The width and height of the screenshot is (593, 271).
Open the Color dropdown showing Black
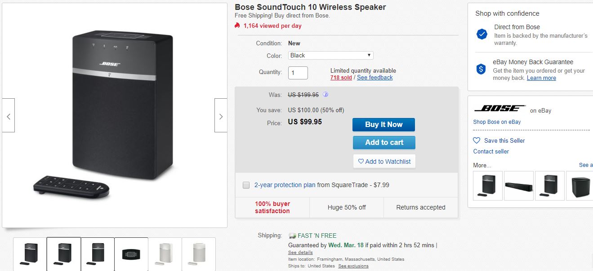tap(330, 56)
